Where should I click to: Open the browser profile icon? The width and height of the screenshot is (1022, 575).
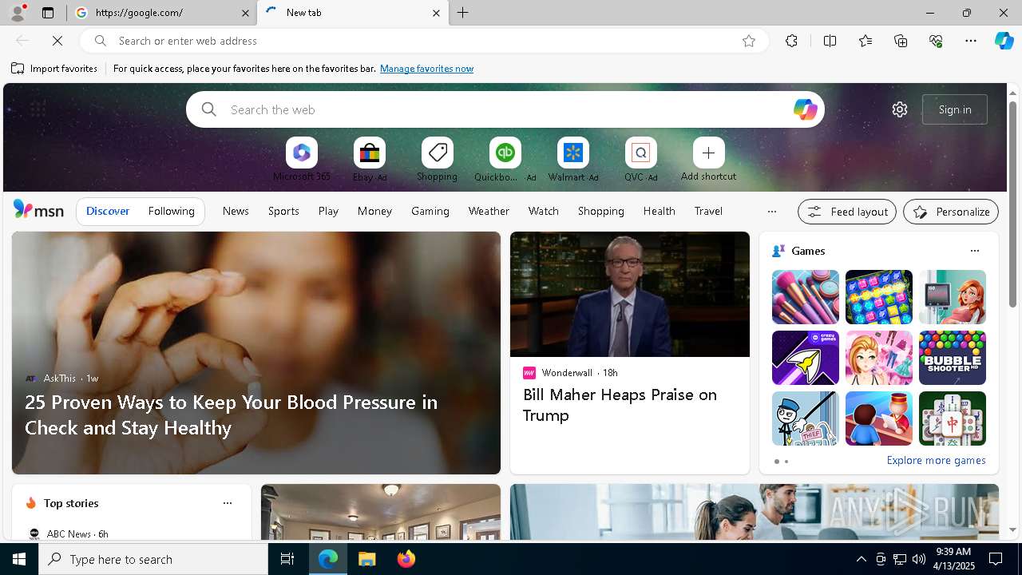17,13
